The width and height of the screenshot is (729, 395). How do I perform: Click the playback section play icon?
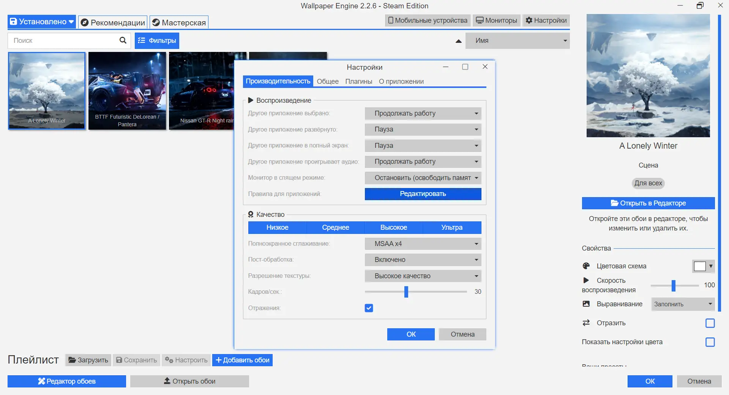(251, 100)
